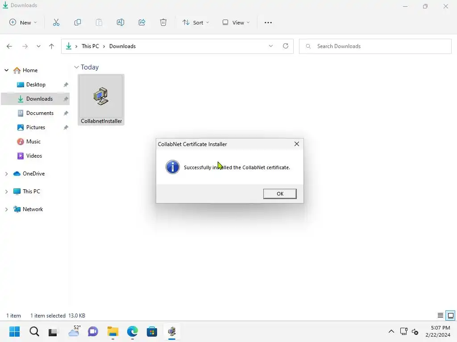Open the Windows Start menu
The width and height of the screenshot is (457, 342).
coord(14,331)
